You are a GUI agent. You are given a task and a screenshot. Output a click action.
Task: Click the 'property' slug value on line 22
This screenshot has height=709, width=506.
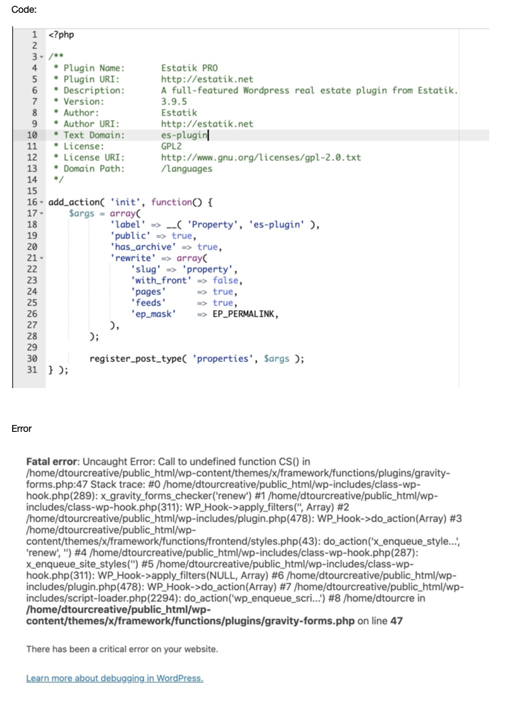coord(208,270)
